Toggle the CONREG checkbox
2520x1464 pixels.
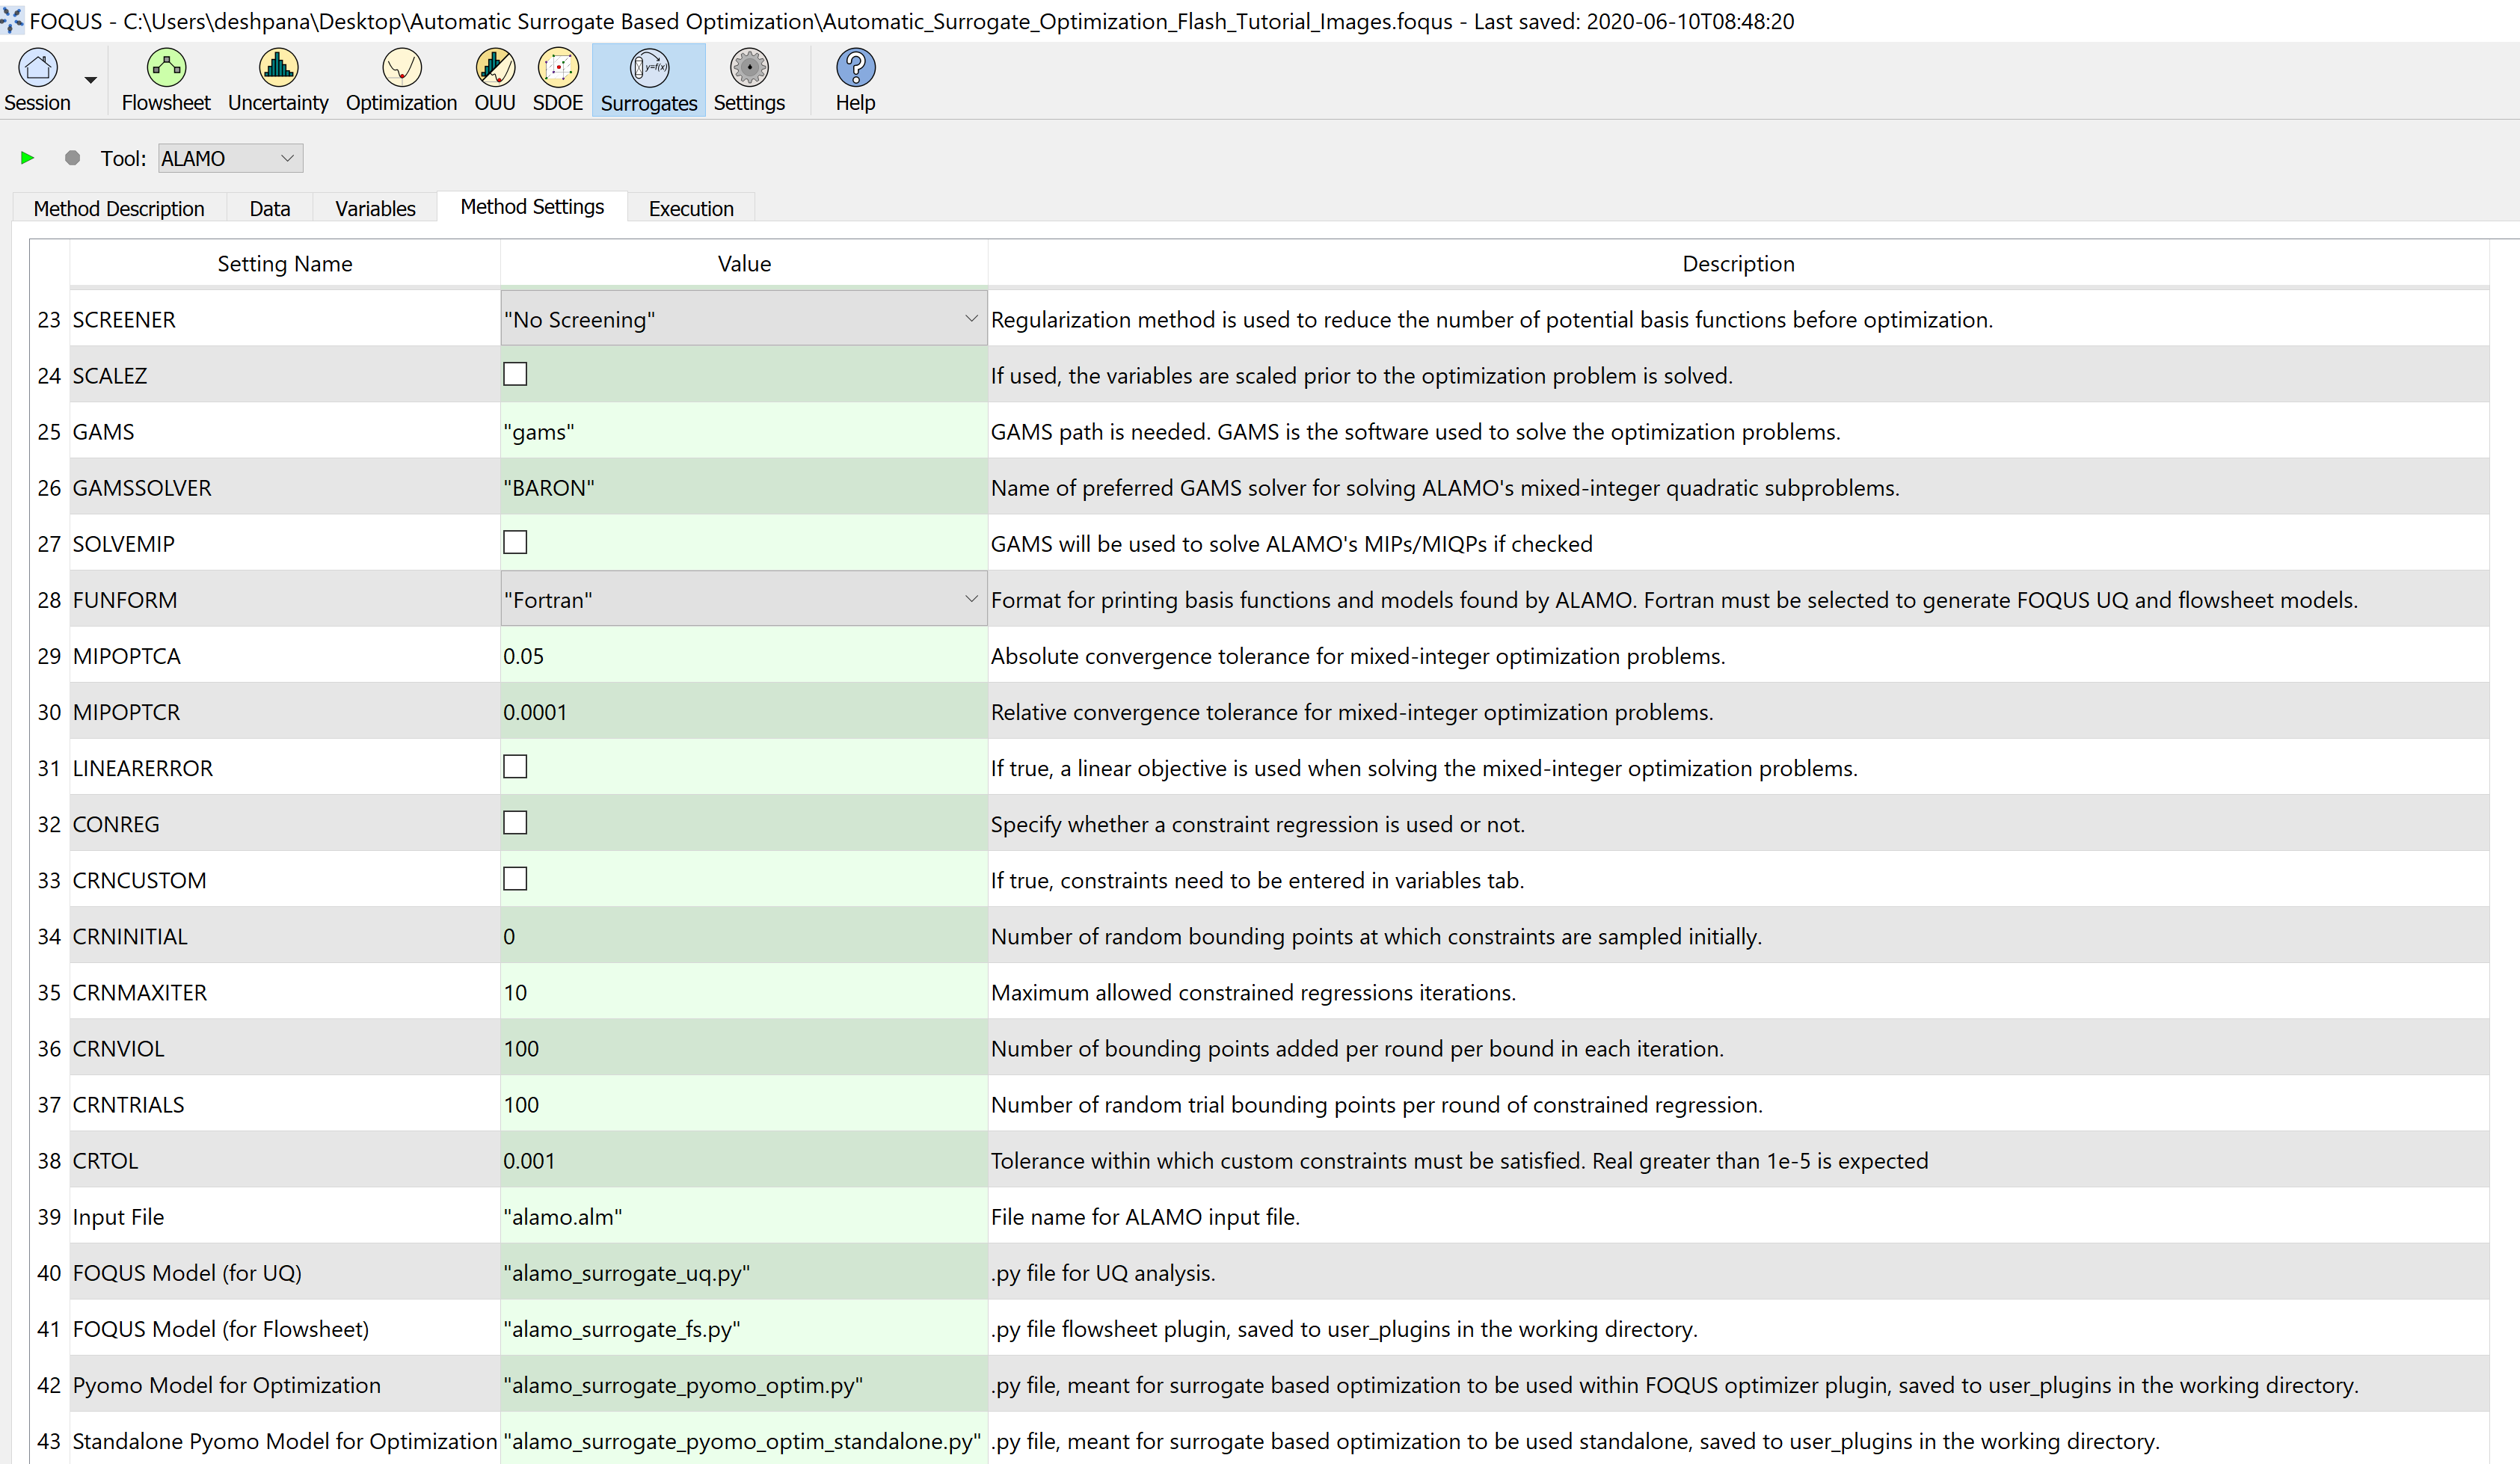pos(515,823)
